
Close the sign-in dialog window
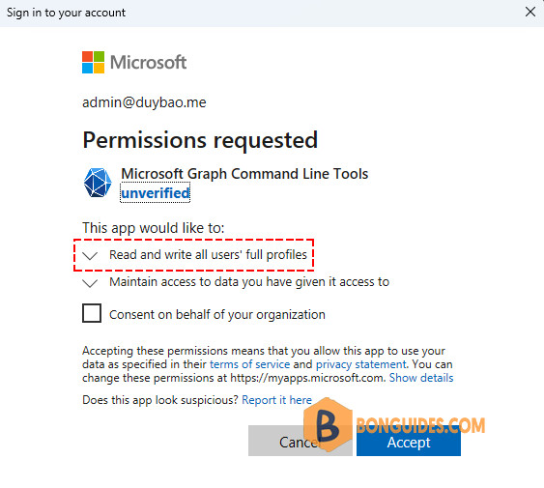pyautogui.click(x=530, y=13)
